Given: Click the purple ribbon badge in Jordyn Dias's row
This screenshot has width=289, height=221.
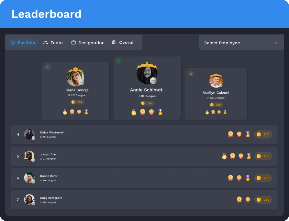Looking at the screenshot, I should point(249,156).
